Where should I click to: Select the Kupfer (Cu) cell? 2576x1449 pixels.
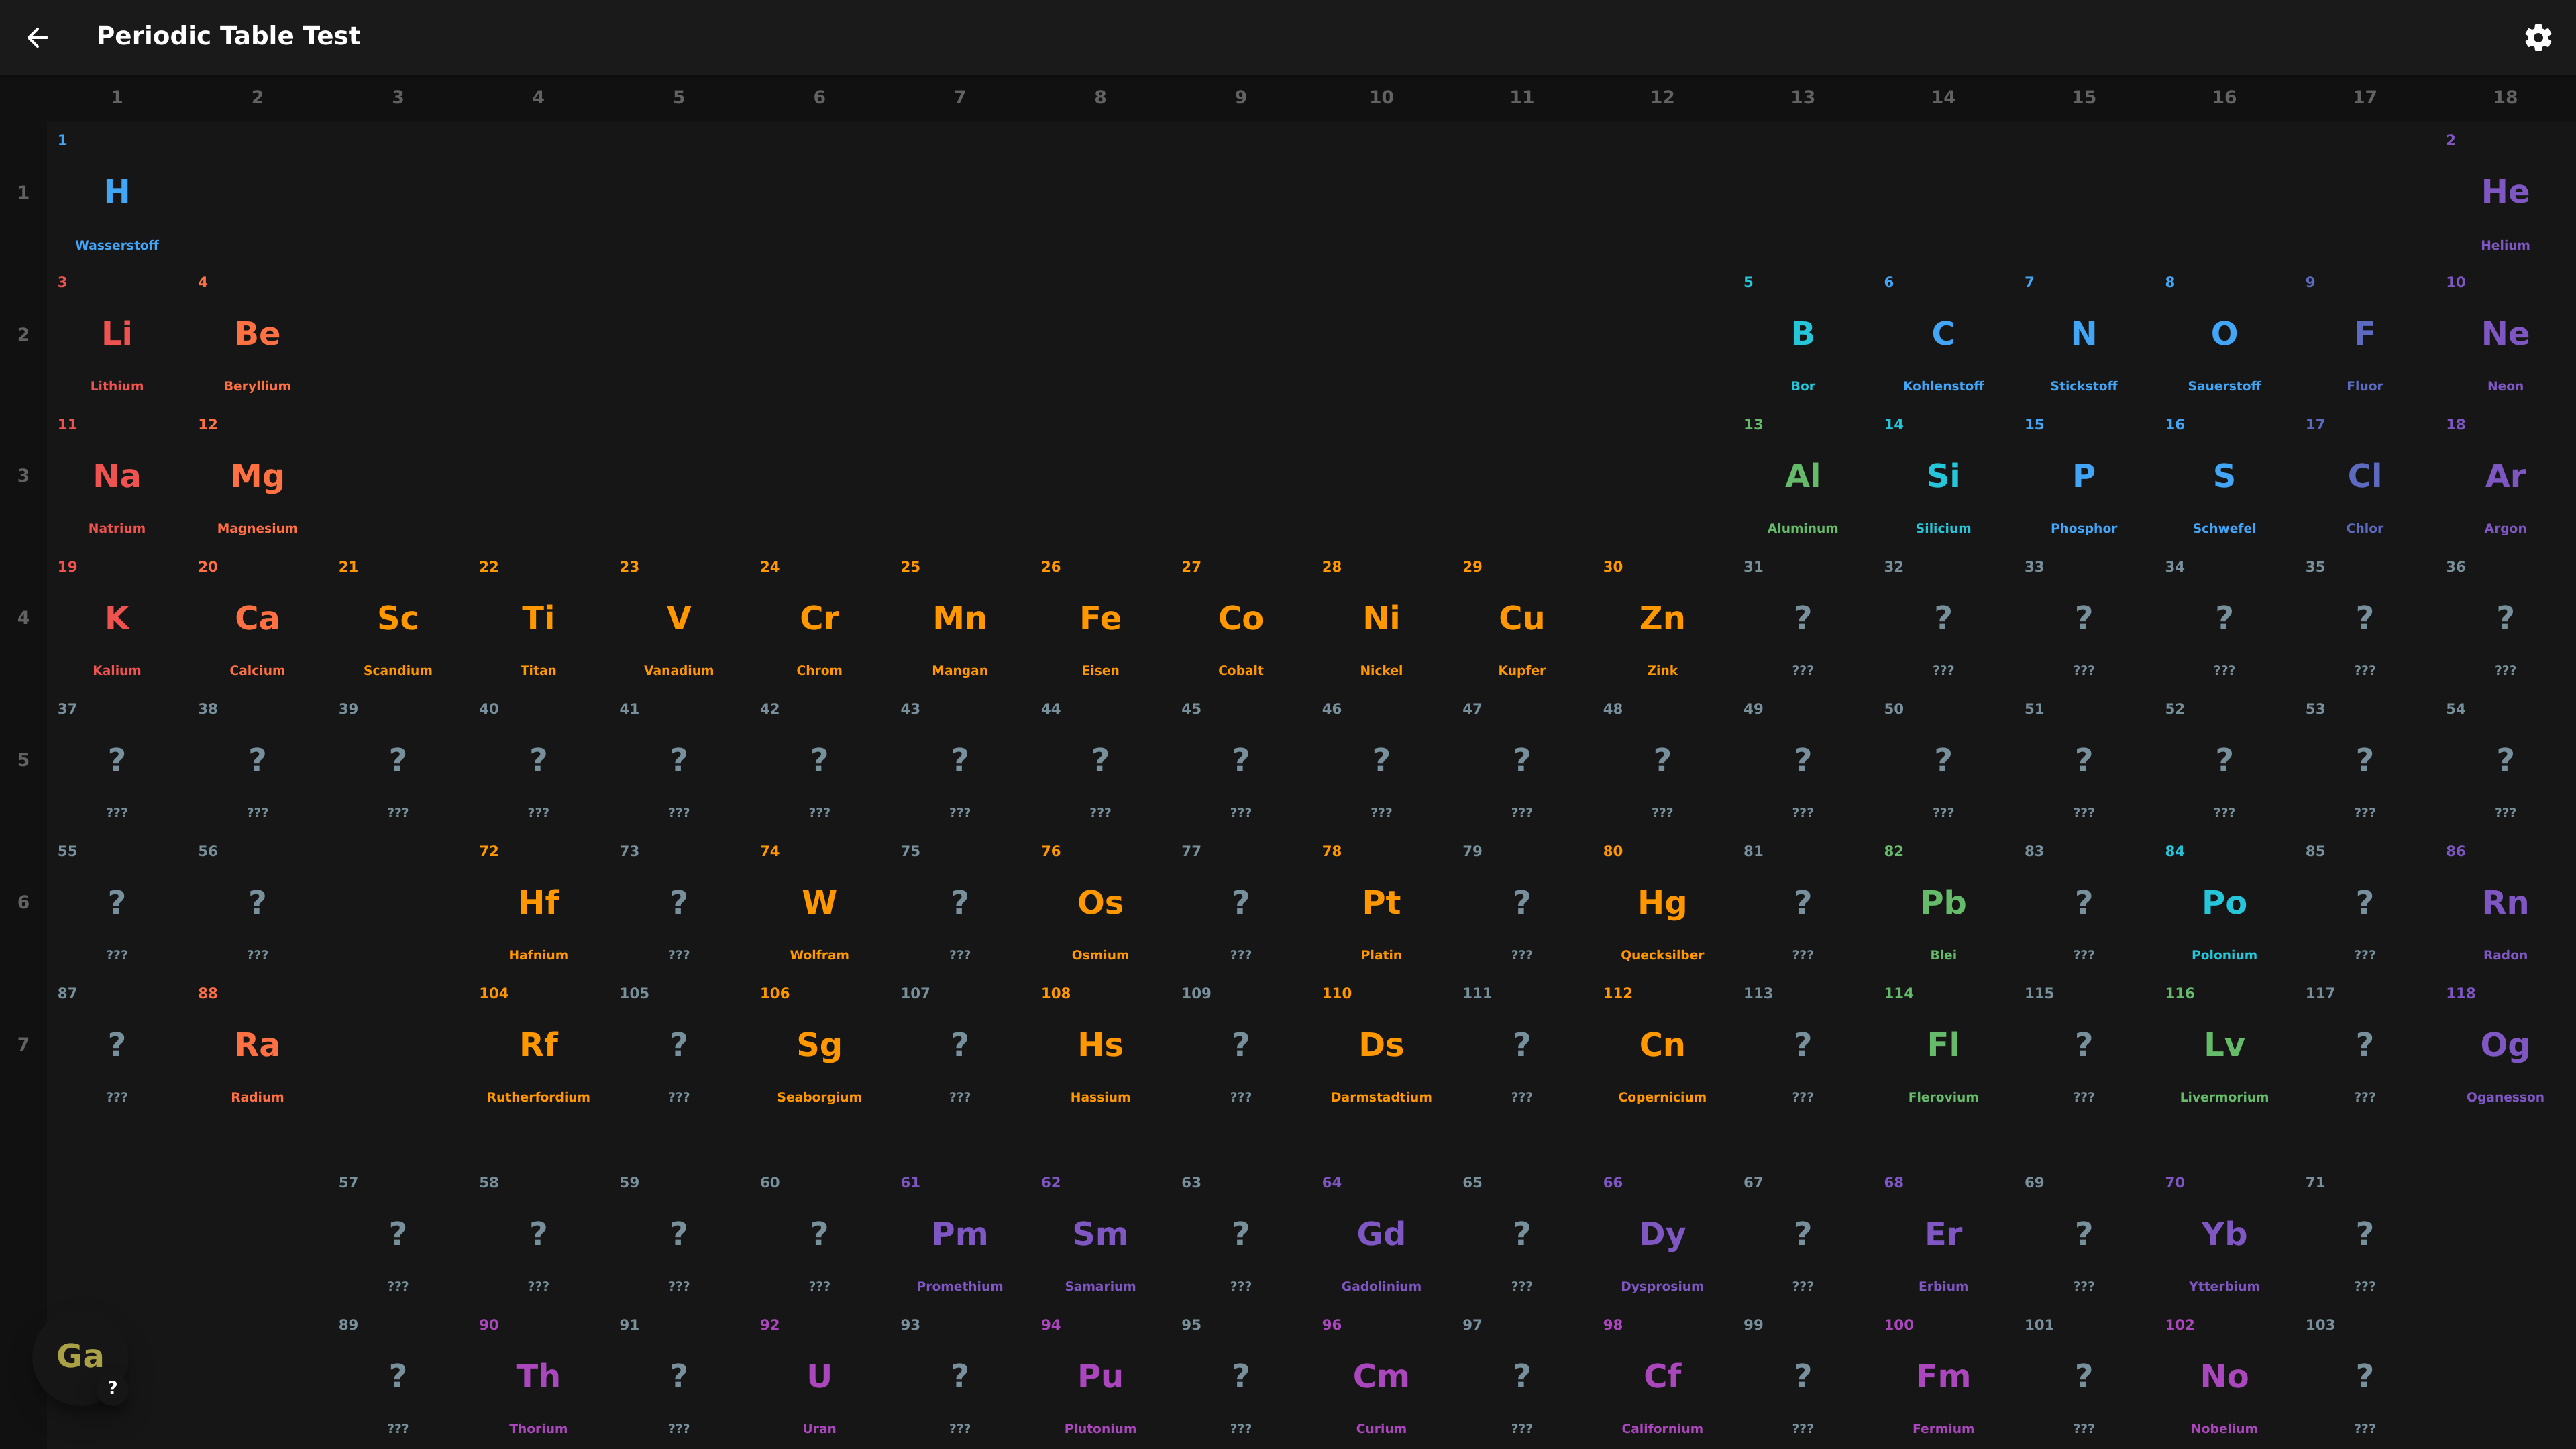click(1521, 619)
